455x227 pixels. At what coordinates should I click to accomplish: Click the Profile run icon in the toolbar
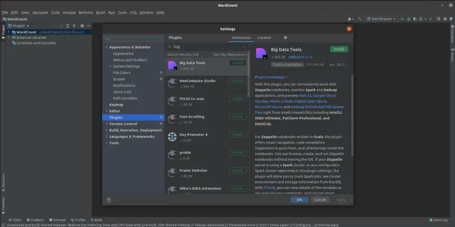[x=421, y=19]
